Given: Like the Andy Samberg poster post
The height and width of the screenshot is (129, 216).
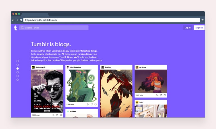Looking at the screenshot, I should 61,115.
